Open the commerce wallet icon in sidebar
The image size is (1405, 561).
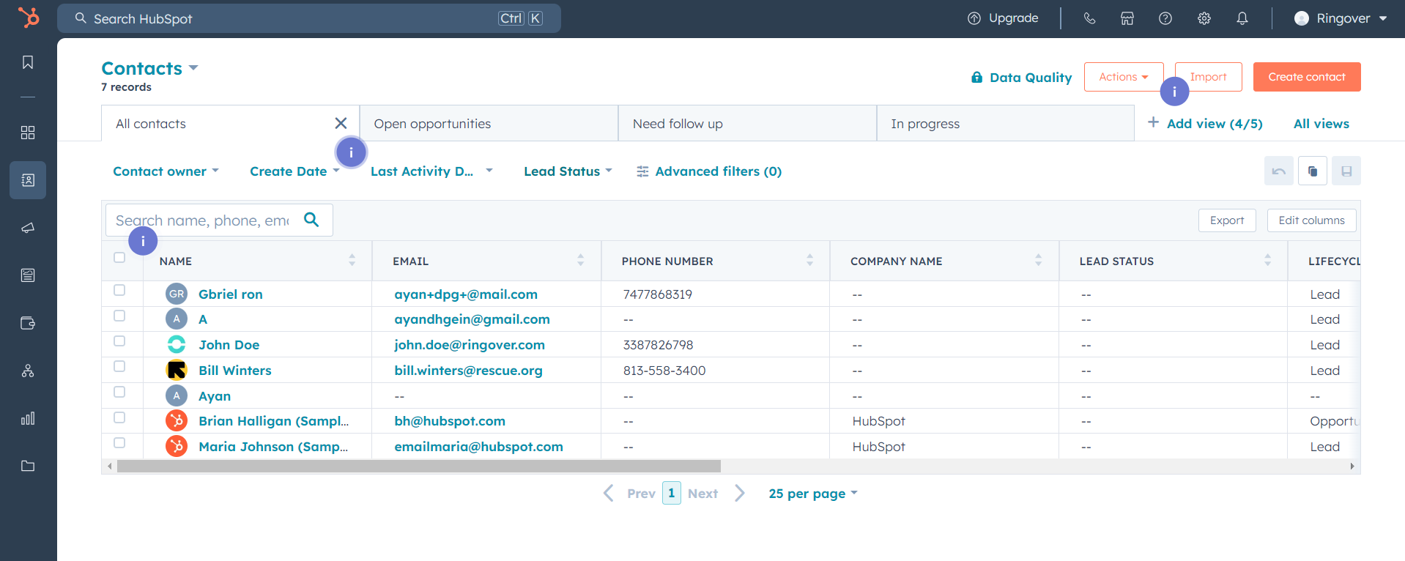point(28,323)
